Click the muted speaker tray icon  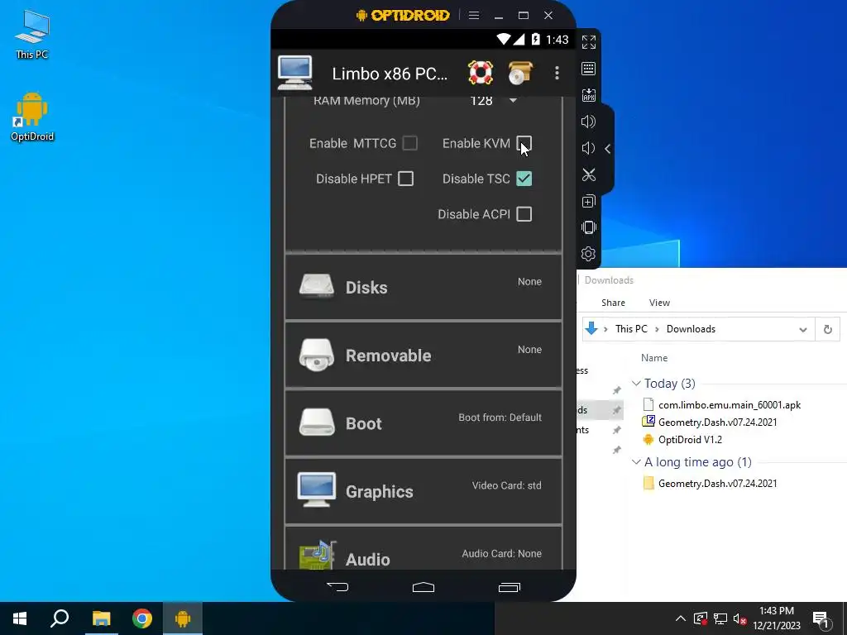click(739, 618)
